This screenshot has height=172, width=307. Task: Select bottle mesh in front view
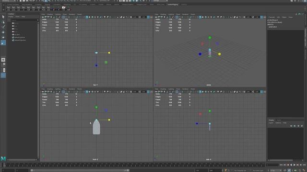(96, 128)
